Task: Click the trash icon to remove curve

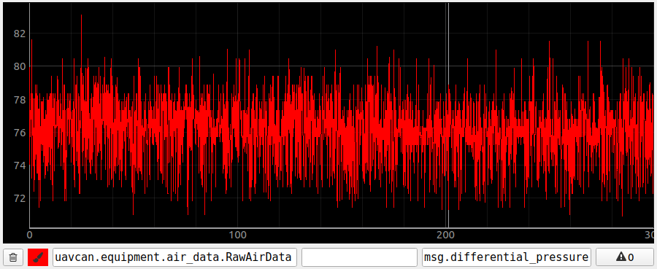Action: 13,257
